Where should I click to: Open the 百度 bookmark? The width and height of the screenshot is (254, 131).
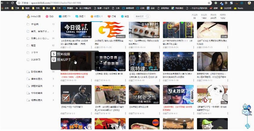(151, 8)
